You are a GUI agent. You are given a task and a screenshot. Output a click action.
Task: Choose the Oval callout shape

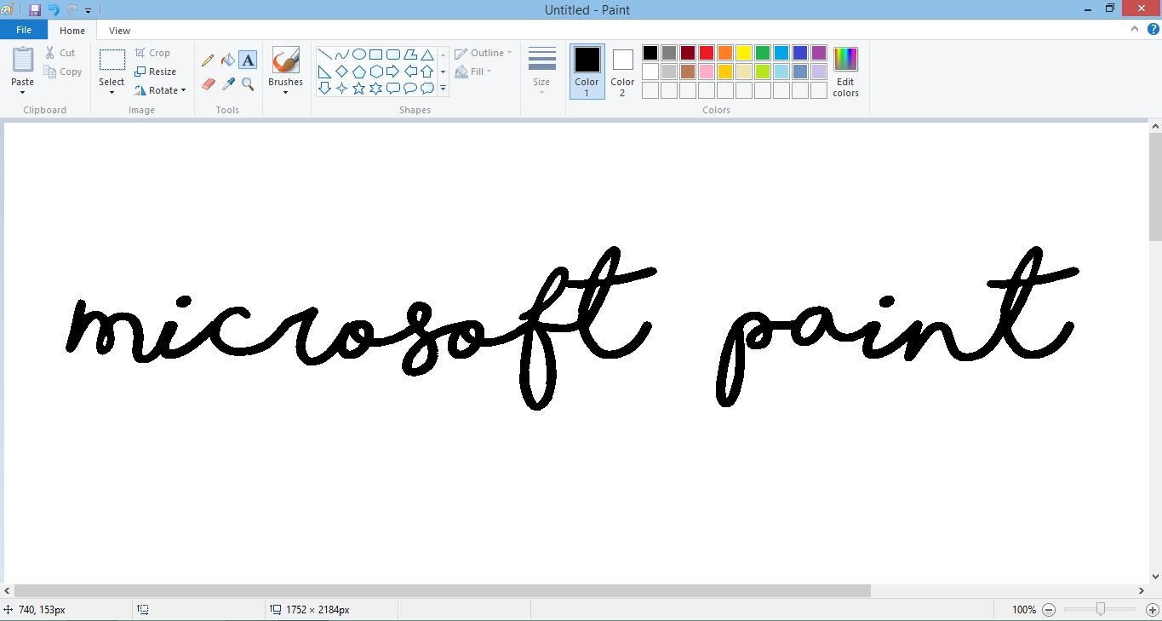[x=409, y=89]
